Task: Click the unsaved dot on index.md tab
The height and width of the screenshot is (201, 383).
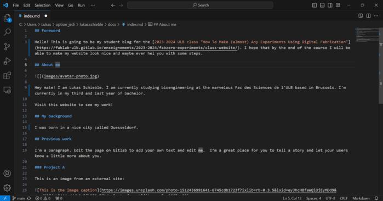Action: [x=45, y=16]
